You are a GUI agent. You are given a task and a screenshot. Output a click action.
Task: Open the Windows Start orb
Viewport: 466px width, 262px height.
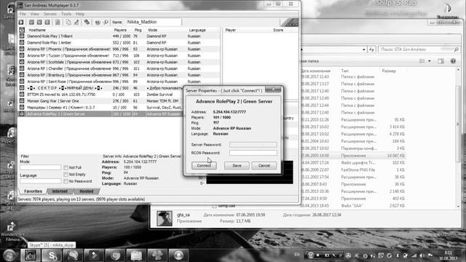[9, 255]
